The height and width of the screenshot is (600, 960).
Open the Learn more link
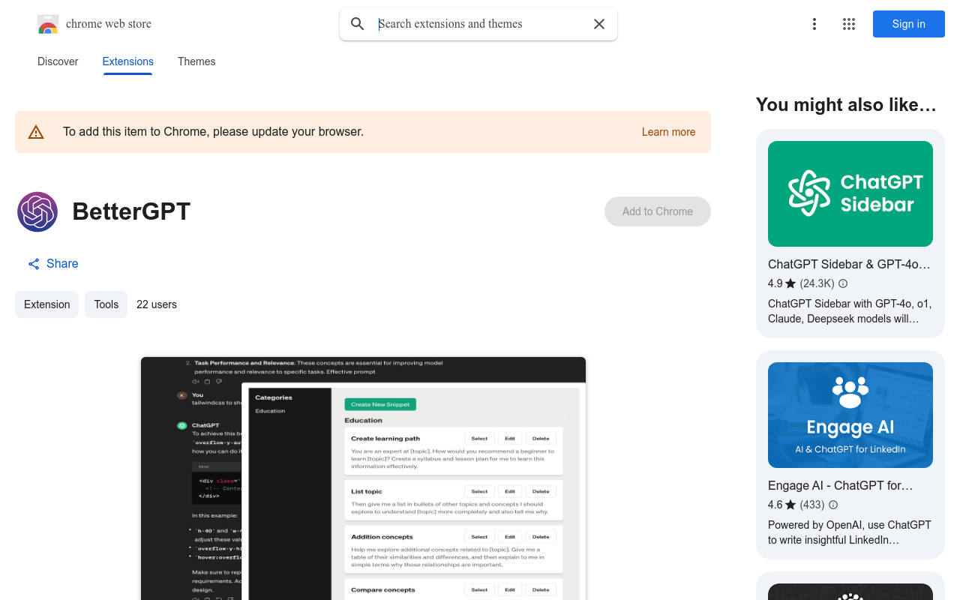tap(669, 132)
